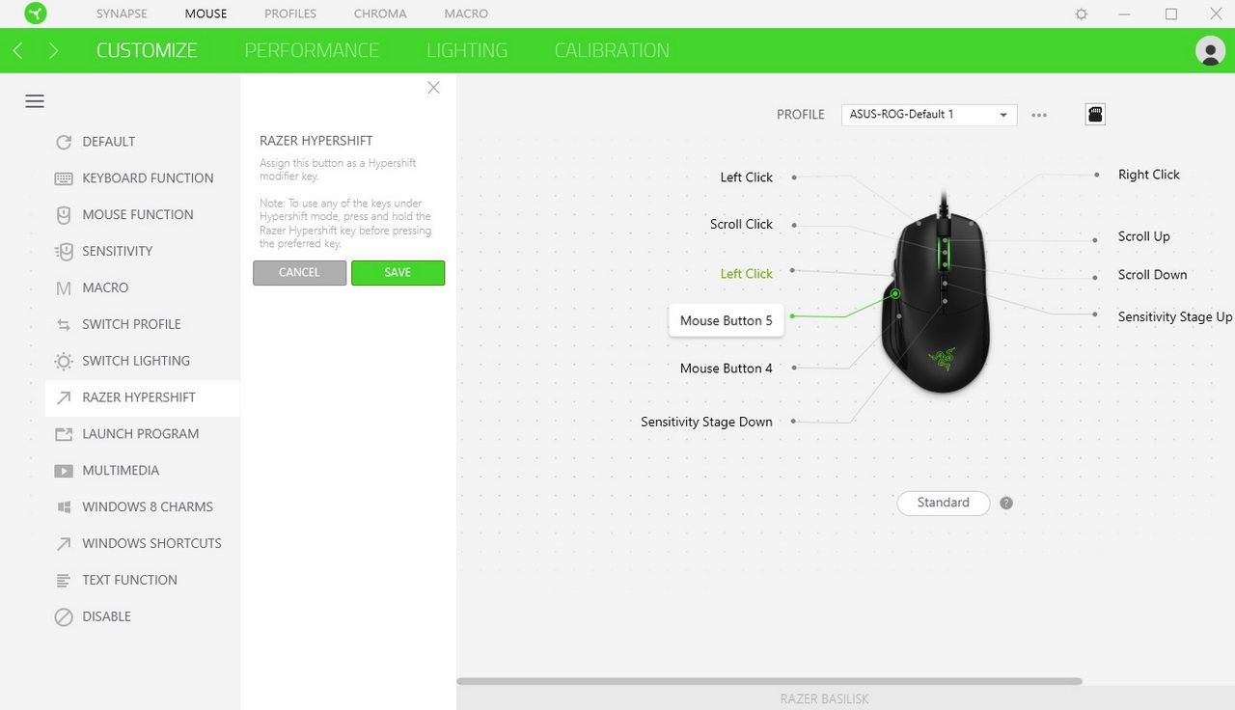This screenshot has height=710, width=1235.
Task: Click the Text Function lines icon
Action: [x=64, y=581]
